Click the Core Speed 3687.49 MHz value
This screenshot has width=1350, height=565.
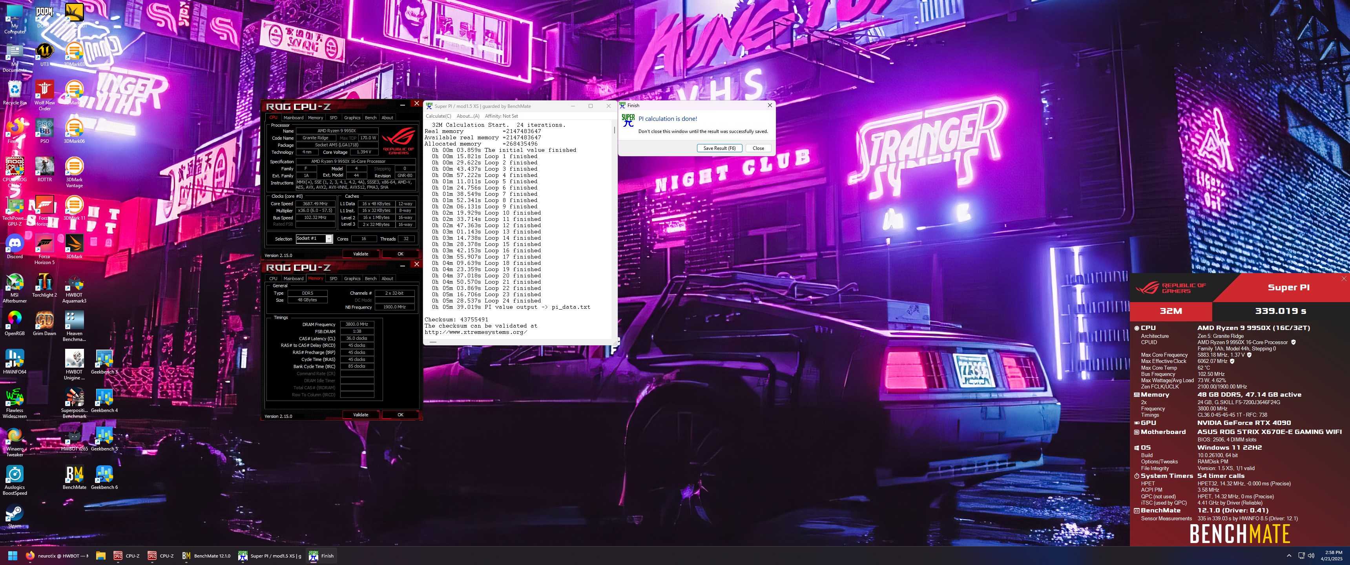click(x=316, y=203)
